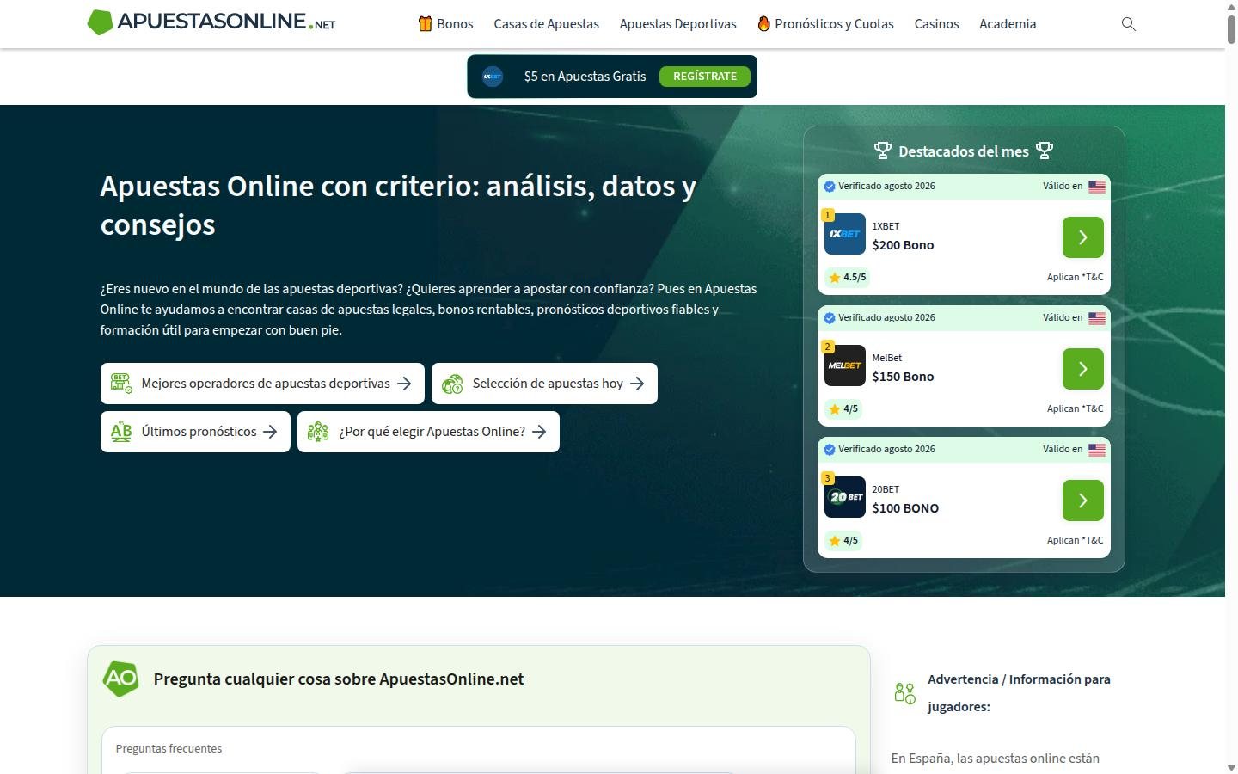Click the players warning icon beside Advertencia
The image size is (1238, 774).
tap(904, 693)
